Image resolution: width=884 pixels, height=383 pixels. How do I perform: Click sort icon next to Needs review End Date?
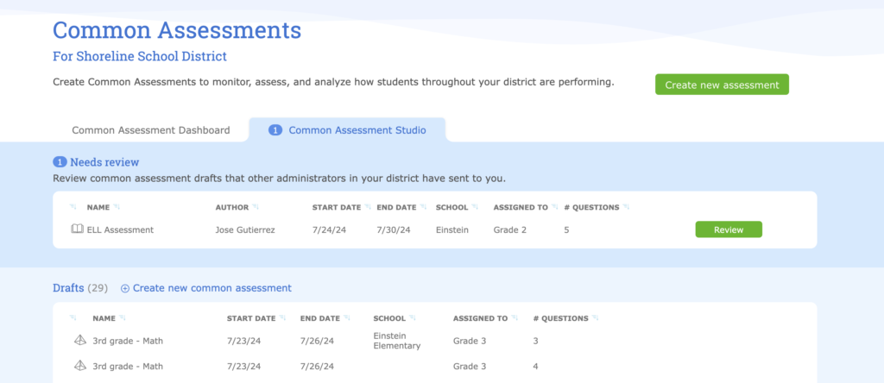tap(424, 208)
